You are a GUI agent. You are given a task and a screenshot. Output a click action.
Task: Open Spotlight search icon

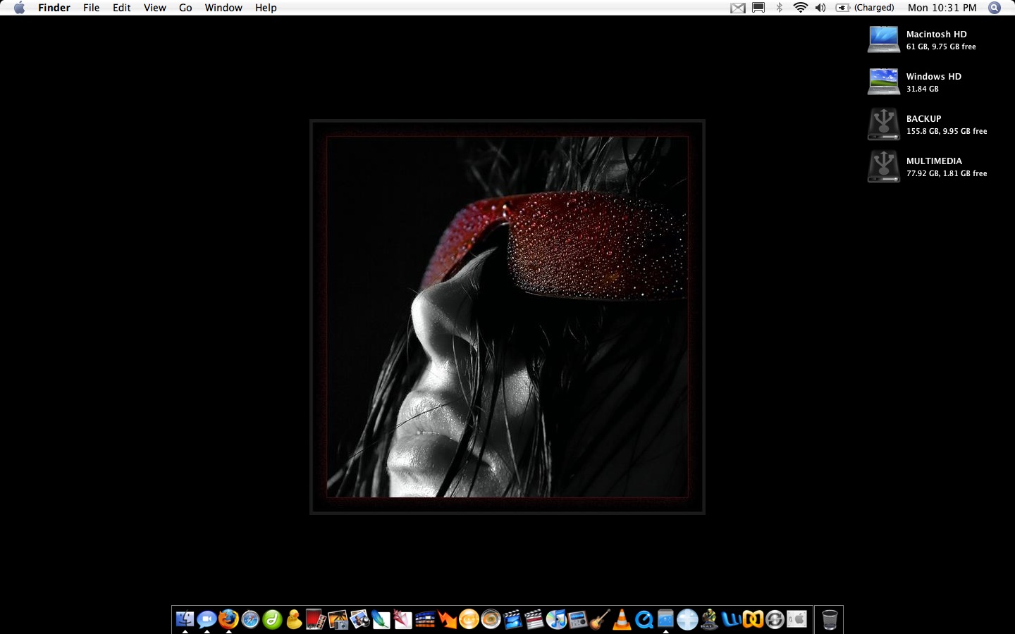(995, 8)
